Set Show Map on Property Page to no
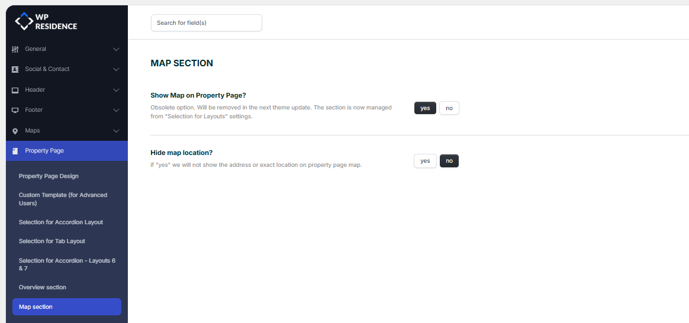The height and width of the screenshot is (323, 689). [x=449, y=108]
